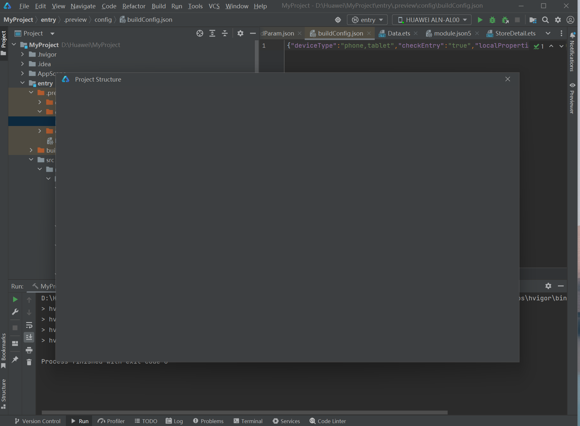Collapse the MyProject root node

pyautogui.click(x=14, y=44)
